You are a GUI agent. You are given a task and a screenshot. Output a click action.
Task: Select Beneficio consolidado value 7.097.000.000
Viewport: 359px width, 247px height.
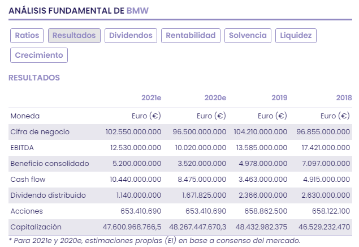(x=326, y=164)
